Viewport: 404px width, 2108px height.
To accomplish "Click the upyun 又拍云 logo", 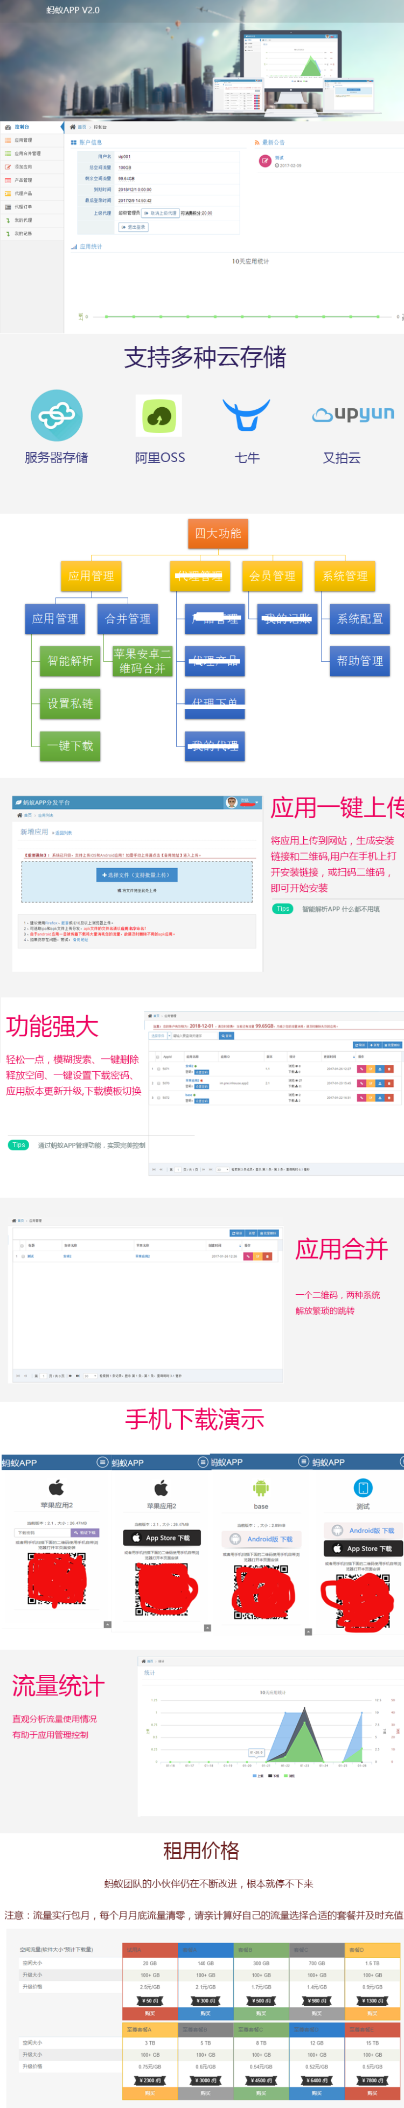I will coord(353,414).
